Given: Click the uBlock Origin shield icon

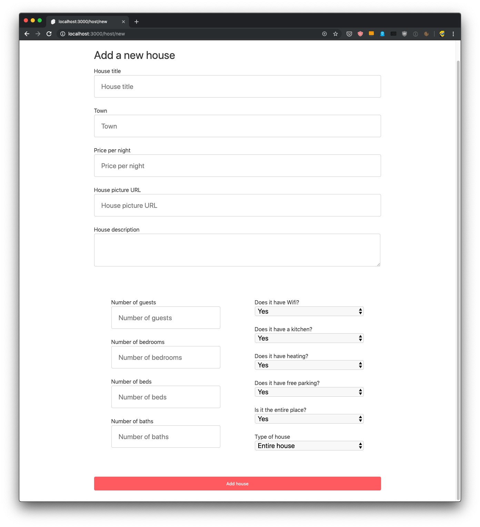Looking at the screenshot, I should click(x=404, y=34).
